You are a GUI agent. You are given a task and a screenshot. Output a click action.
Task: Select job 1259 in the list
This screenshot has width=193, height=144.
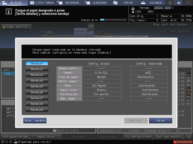click(x=8, y=73)
